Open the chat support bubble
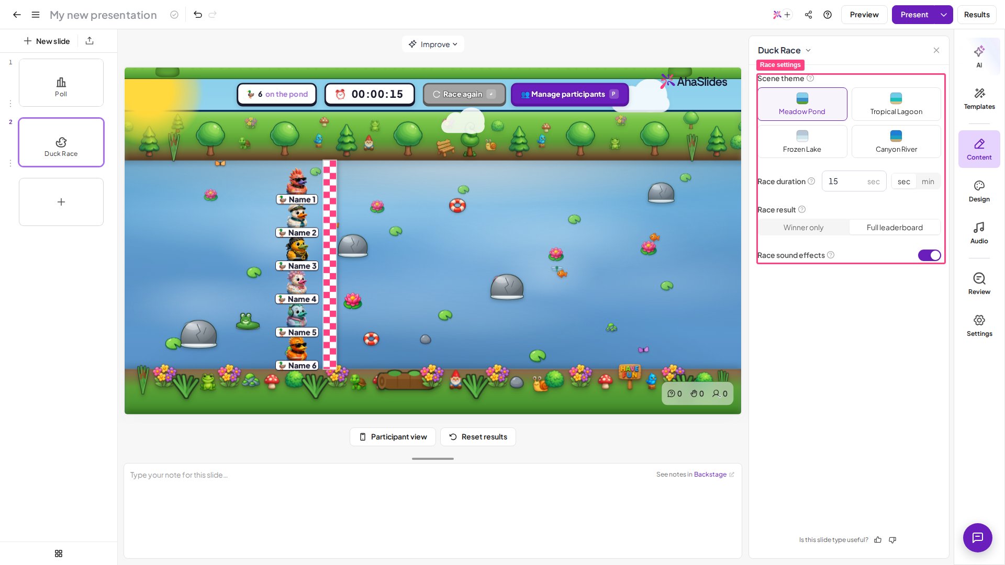 pyautogui.click(x=977, y=537)
